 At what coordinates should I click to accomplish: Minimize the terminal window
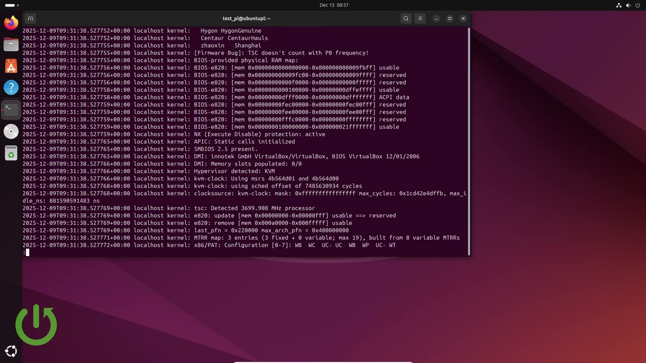(x=437, y=19)
